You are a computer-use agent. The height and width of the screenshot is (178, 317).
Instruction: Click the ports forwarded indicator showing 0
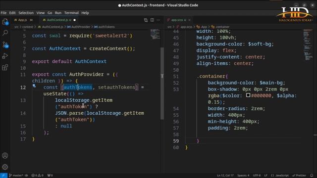pos(50,176)
